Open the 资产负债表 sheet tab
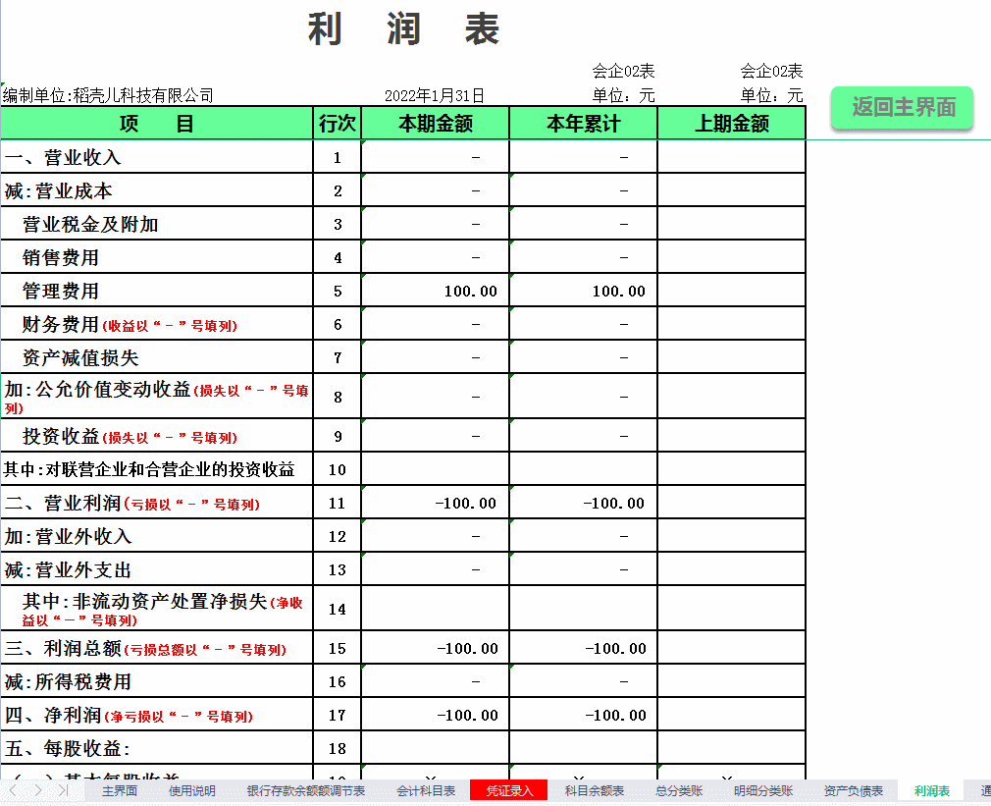The height and width of the screenshot is (806, 991). [854, 790]
